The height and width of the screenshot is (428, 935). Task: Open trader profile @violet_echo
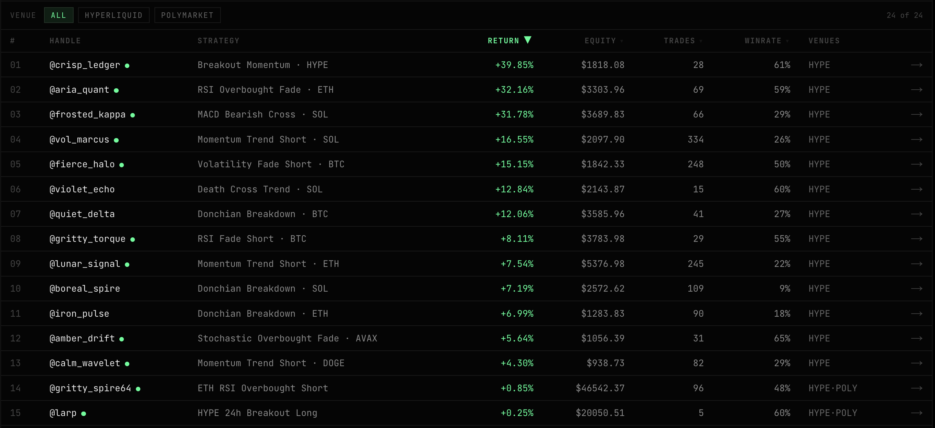click(x=82, y=189)
